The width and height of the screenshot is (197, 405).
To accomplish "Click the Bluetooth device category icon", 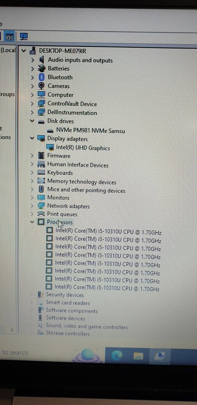I will (x=41, y=77).
